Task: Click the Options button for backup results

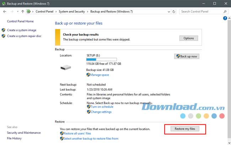Action: (189, 38)
